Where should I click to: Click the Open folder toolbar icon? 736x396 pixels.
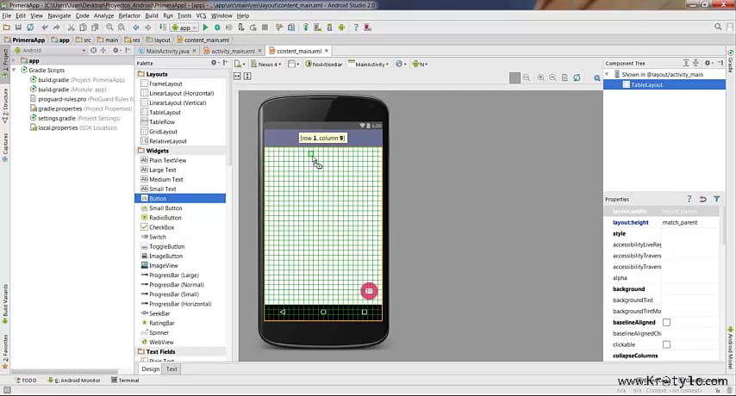click(7, 28)
